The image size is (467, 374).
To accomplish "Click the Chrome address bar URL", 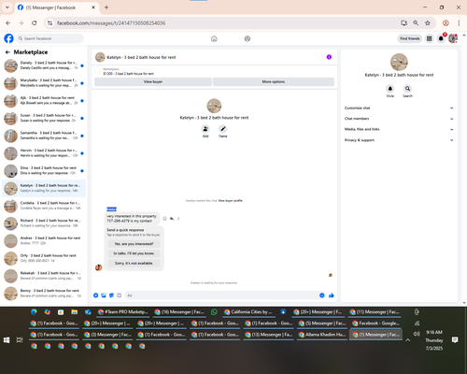I will (111, 23).
